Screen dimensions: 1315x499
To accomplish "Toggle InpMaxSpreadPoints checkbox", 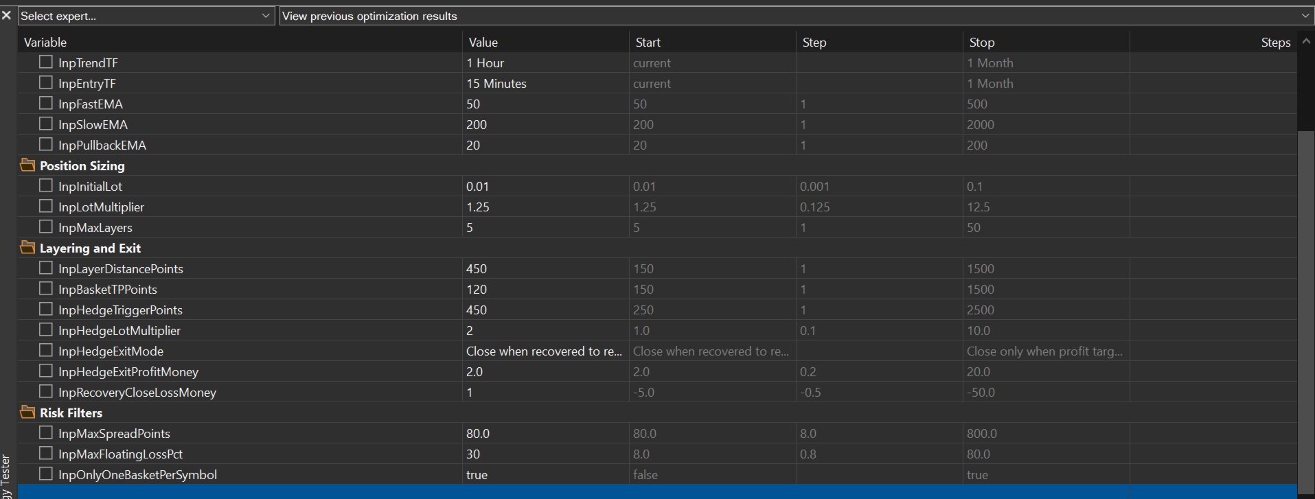I will [x=46, y=432].
